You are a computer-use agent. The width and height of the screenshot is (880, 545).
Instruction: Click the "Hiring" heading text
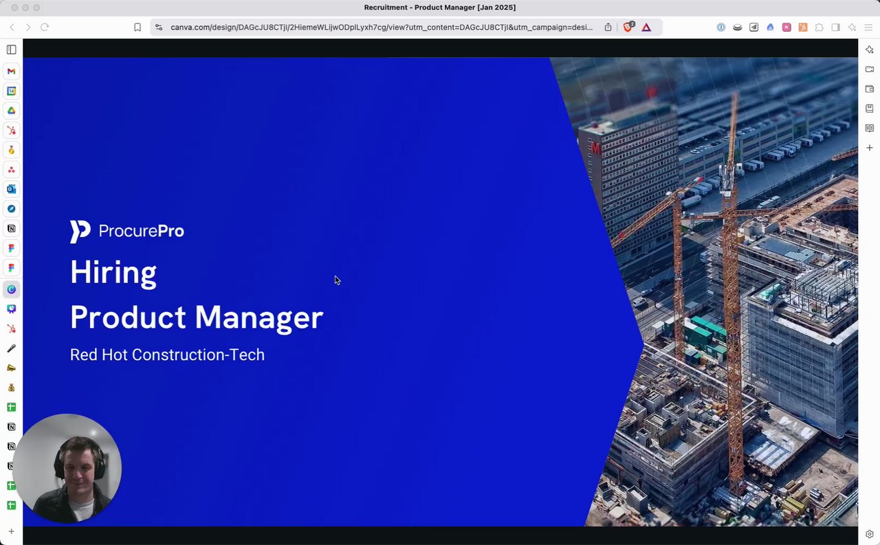tap(113, 274)
